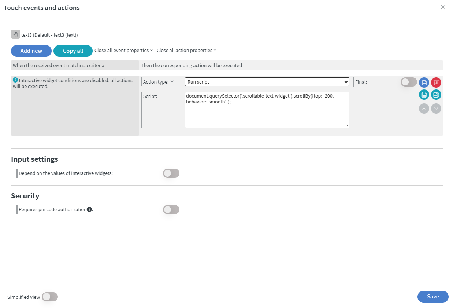Click the text3 (Default - text3 (text)) label

coord(49,35)
